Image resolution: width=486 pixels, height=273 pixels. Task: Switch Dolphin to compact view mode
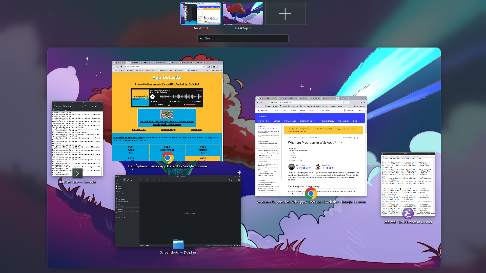point(128,180)
